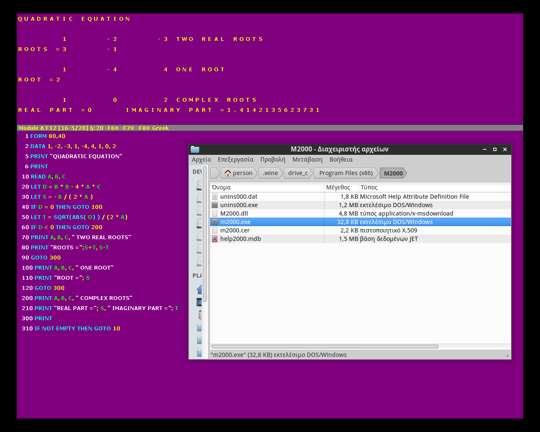
Task: Click the unins000.exe executable icon
Action: [215, 205]
